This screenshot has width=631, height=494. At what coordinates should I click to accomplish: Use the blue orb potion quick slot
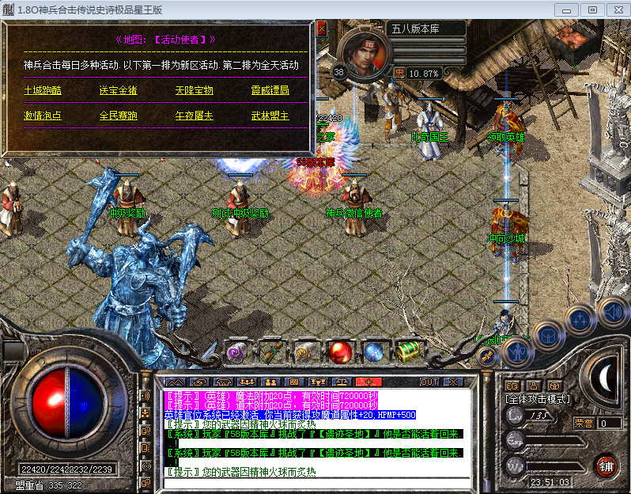(x=374, y=352)
